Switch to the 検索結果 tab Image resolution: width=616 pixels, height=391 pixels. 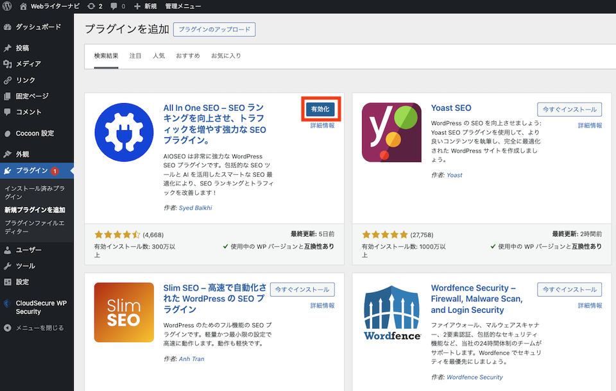coord(106,56)
